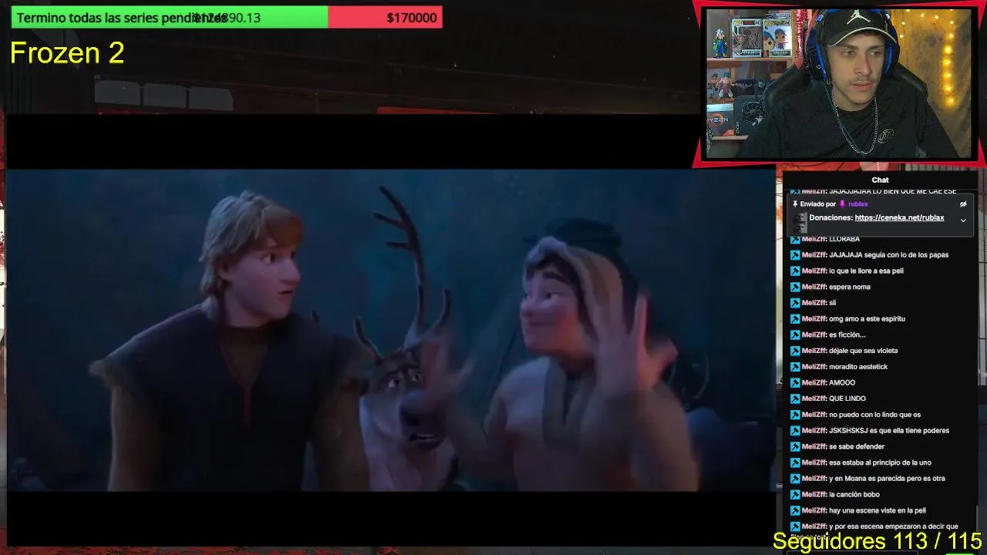Viewport: 987px width, 555px height.
Task: Click MeliZff username on the 'AMOOO' message
Action: [814, 383]
